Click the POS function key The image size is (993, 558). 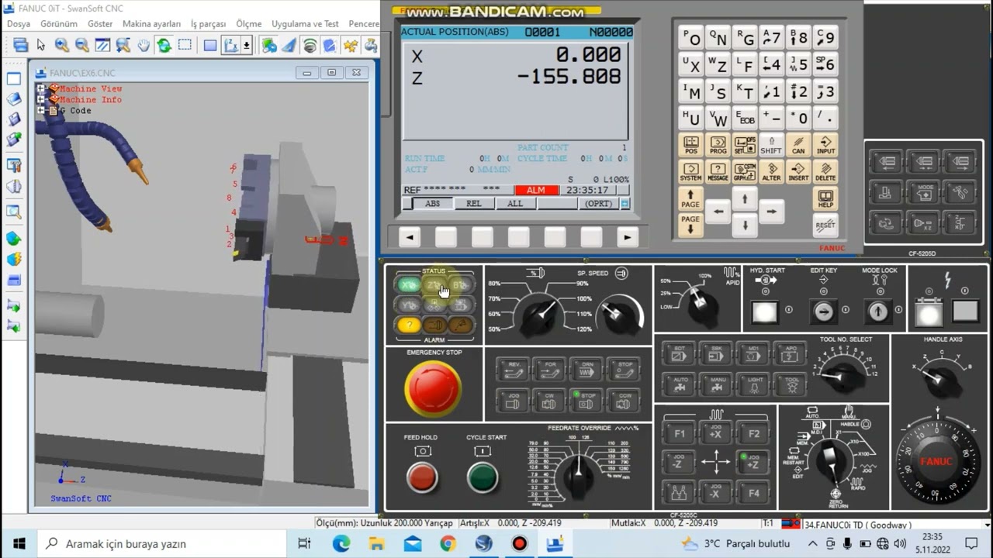691,145
